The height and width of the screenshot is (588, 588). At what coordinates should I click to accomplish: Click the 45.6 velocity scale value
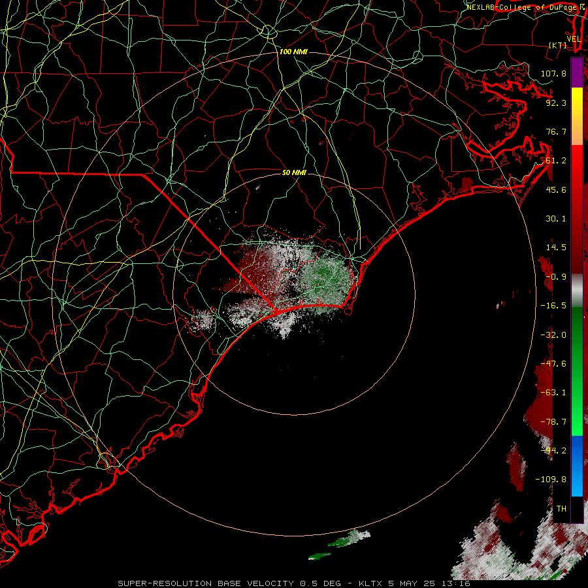[556, 189]
